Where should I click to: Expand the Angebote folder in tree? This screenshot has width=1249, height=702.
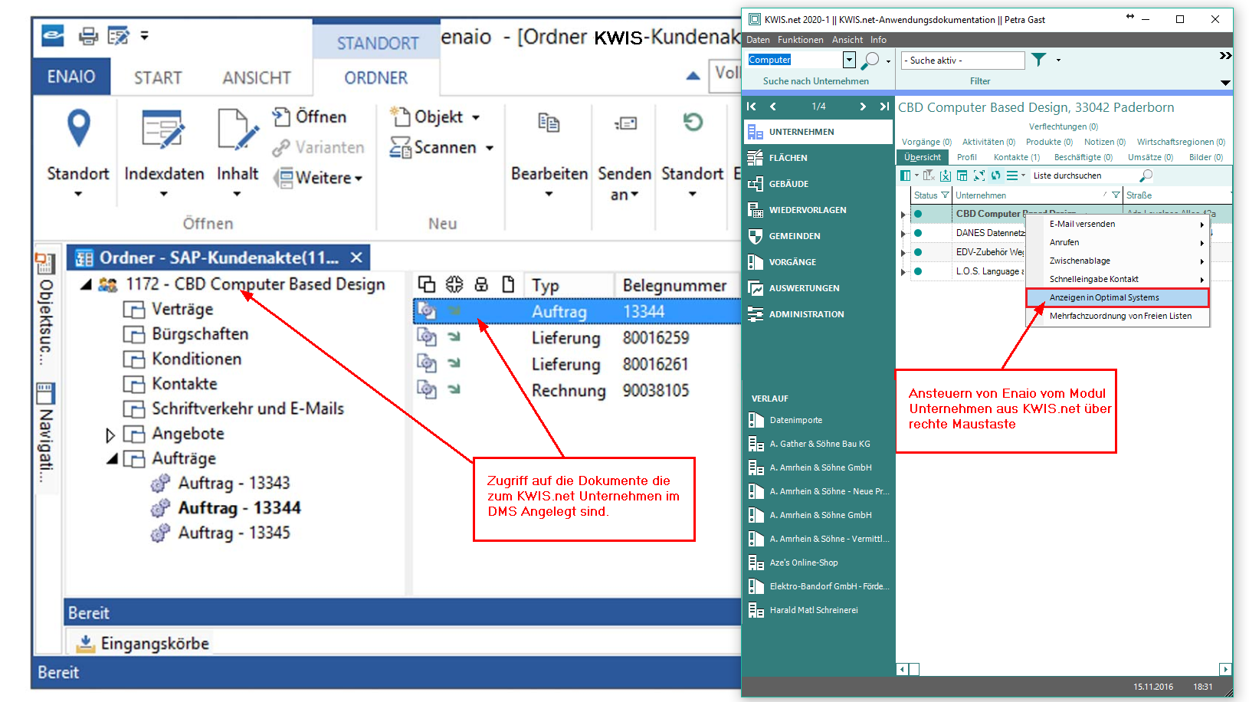click(x=110, y=435)
